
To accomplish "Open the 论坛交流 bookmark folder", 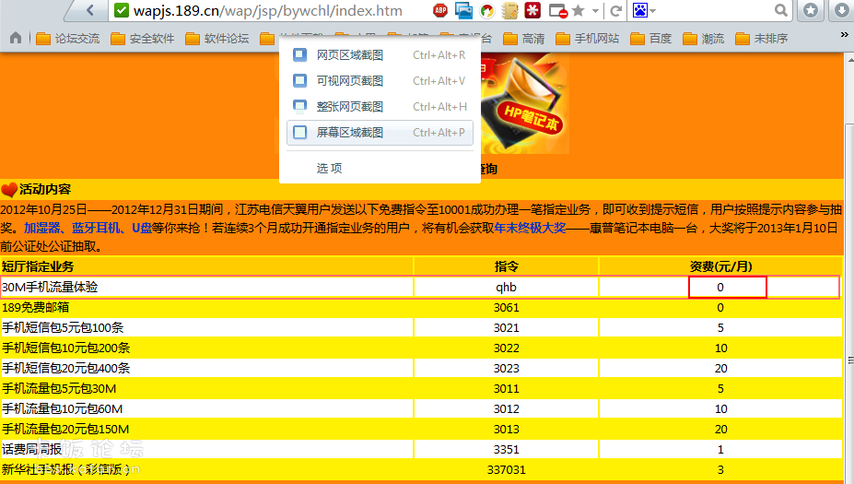I will (68, 38).
